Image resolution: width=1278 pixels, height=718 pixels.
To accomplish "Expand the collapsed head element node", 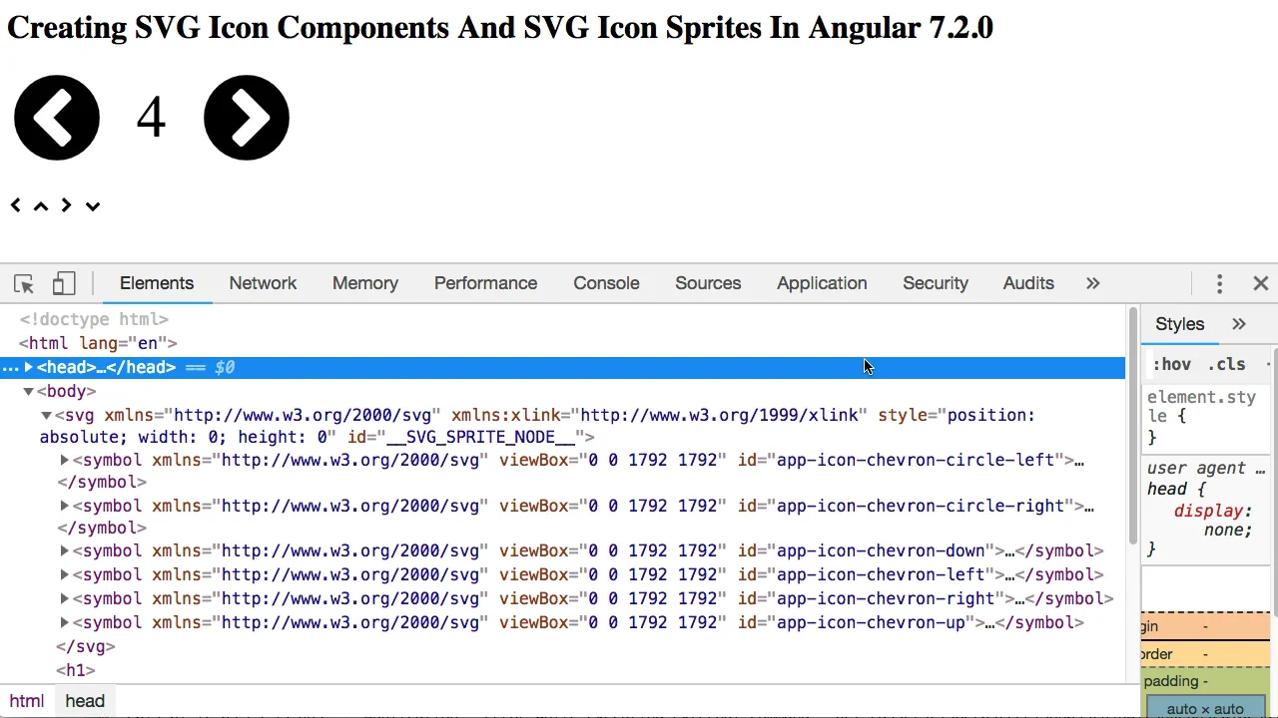I will 29,368.
